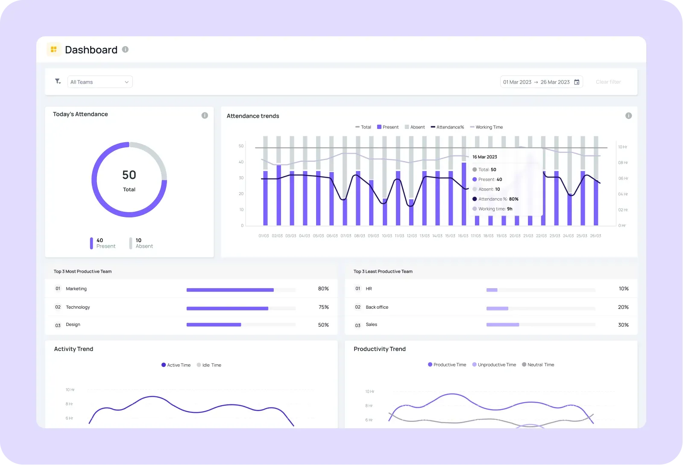Toggle Absent series in attendance legend

click(414, 127)
